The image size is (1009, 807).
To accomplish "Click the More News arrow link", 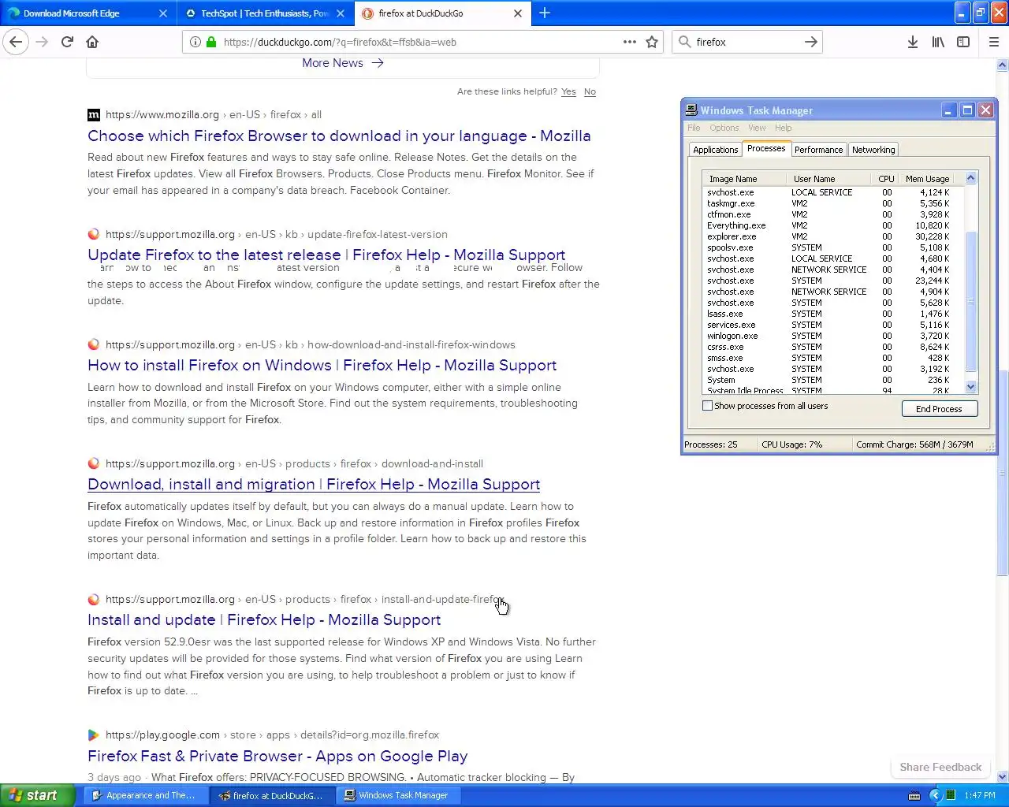I will tap(343, 63).
